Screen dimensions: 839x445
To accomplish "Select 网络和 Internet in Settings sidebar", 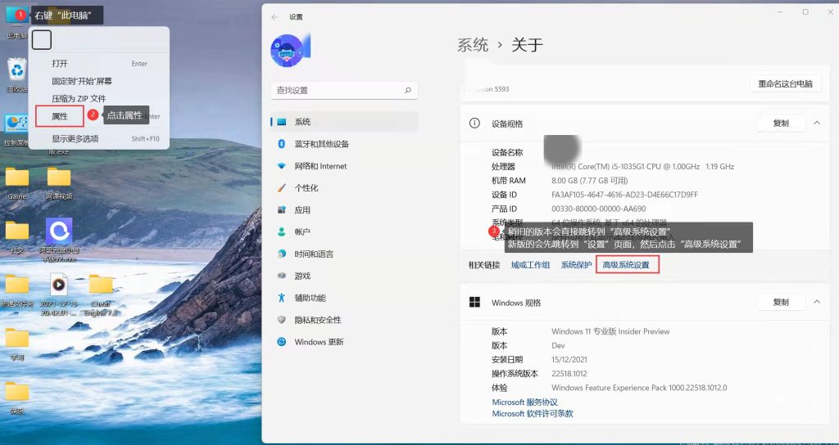I will [320, 166].
